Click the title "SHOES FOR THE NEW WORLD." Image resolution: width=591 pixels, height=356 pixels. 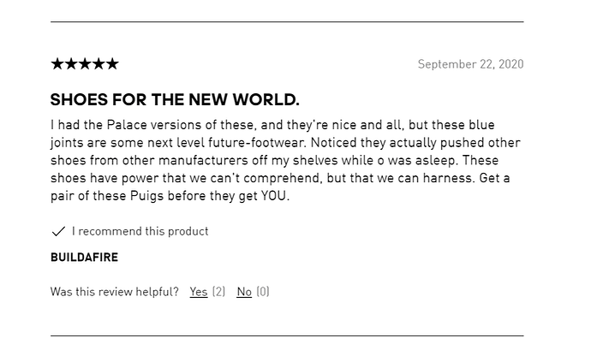(175, 100)
